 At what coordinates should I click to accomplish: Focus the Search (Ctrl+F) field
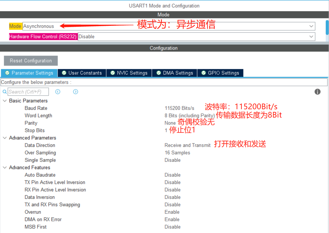coord(28,92)
